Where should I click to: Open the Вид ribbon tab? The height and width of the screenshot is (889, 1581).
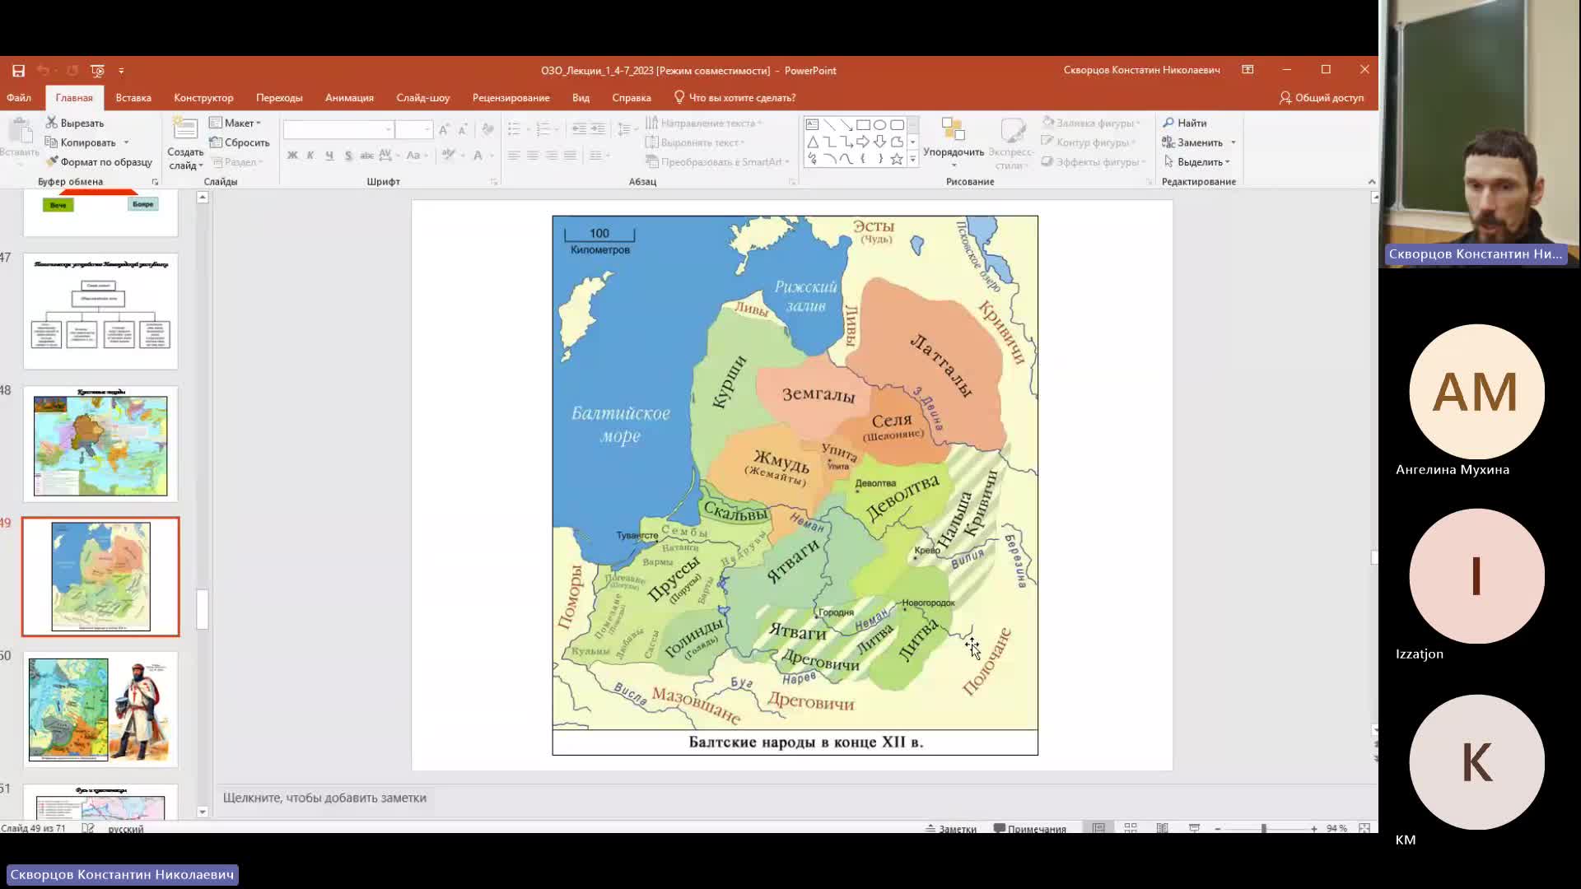coord(581,97)
